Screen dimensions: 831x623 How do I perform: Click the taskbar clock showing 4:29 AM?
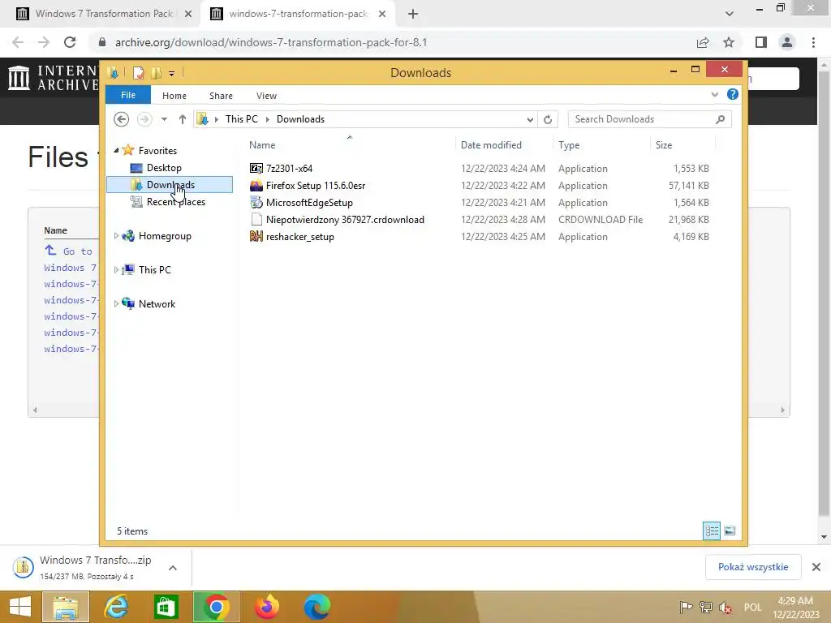(x=795, y=607)
